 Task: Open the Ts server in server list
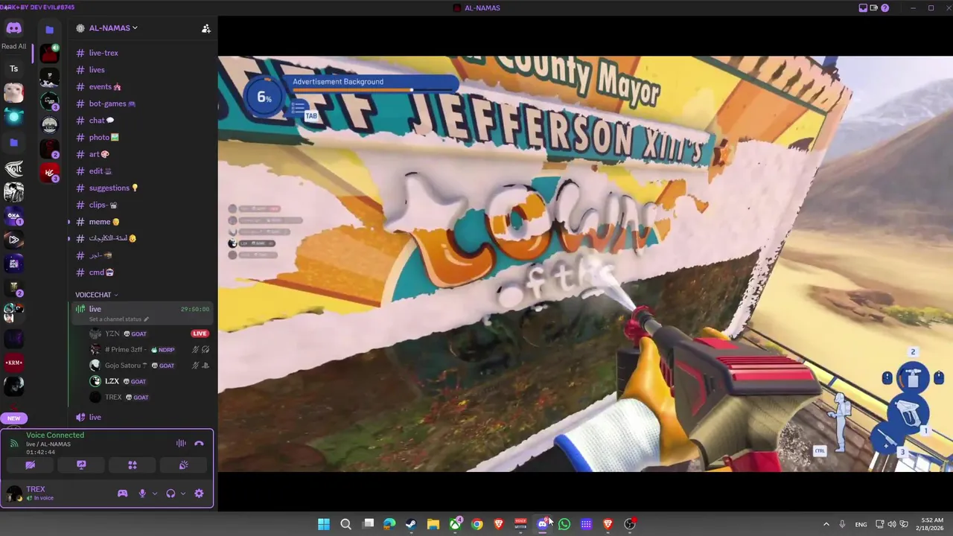click(x=13, y=68)
